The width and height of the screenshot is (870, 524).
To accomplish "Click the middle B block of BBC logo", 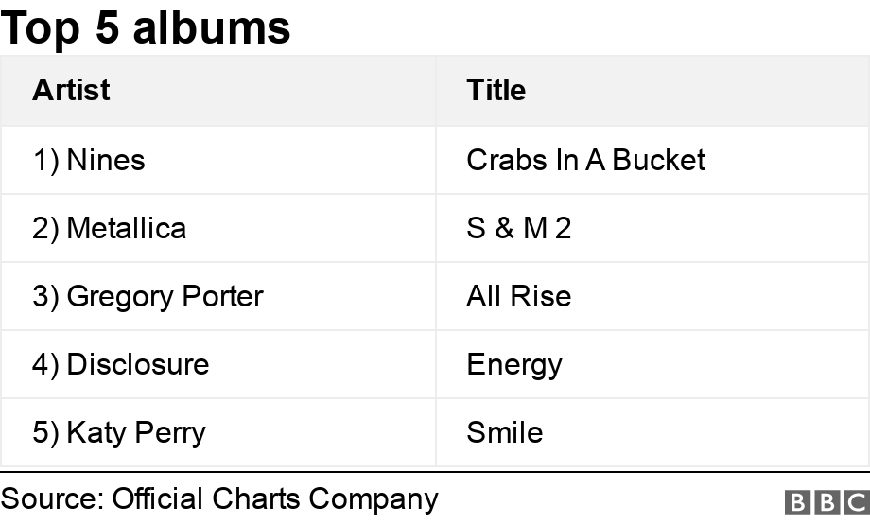I will 827,502.
